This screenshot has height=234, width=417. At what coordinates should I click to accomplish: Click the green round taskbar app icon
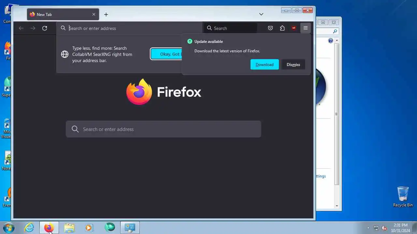110,227
